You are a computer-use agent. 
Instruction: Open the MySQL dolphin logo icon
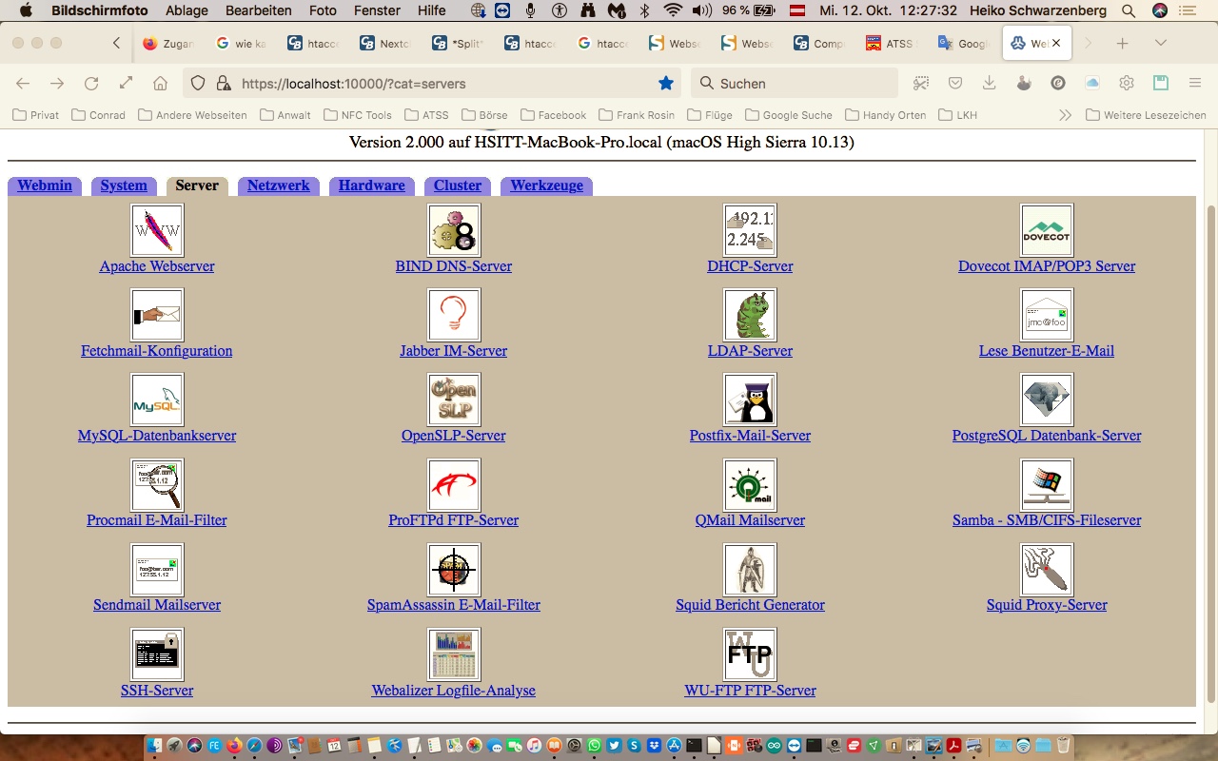[x=157, y=400]
